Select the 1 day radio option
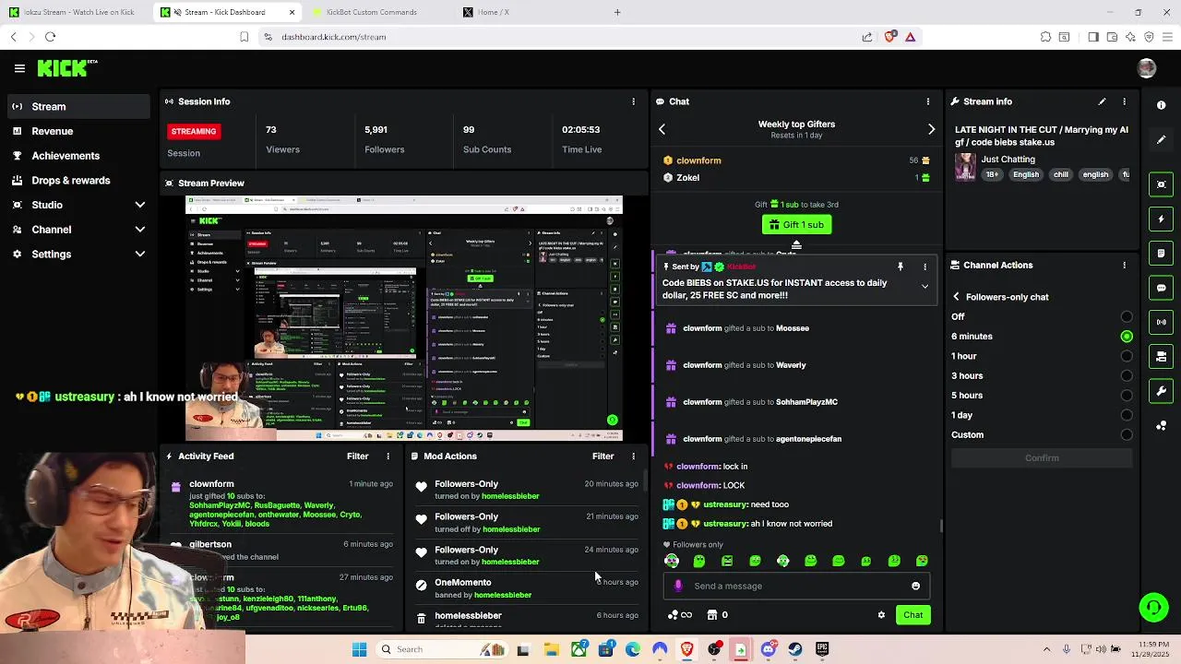This screenshot has width=1181, height=664. pos(1127,415)
